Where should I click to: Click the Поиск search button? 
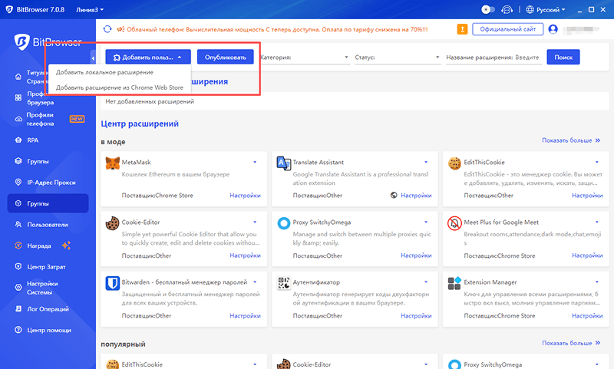[563, 58]
